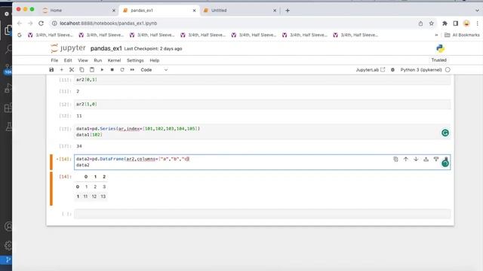This screenshot has width=483, height=271.
Task: Rename the notebook title pandas_ex1
Action: (106, 48)
